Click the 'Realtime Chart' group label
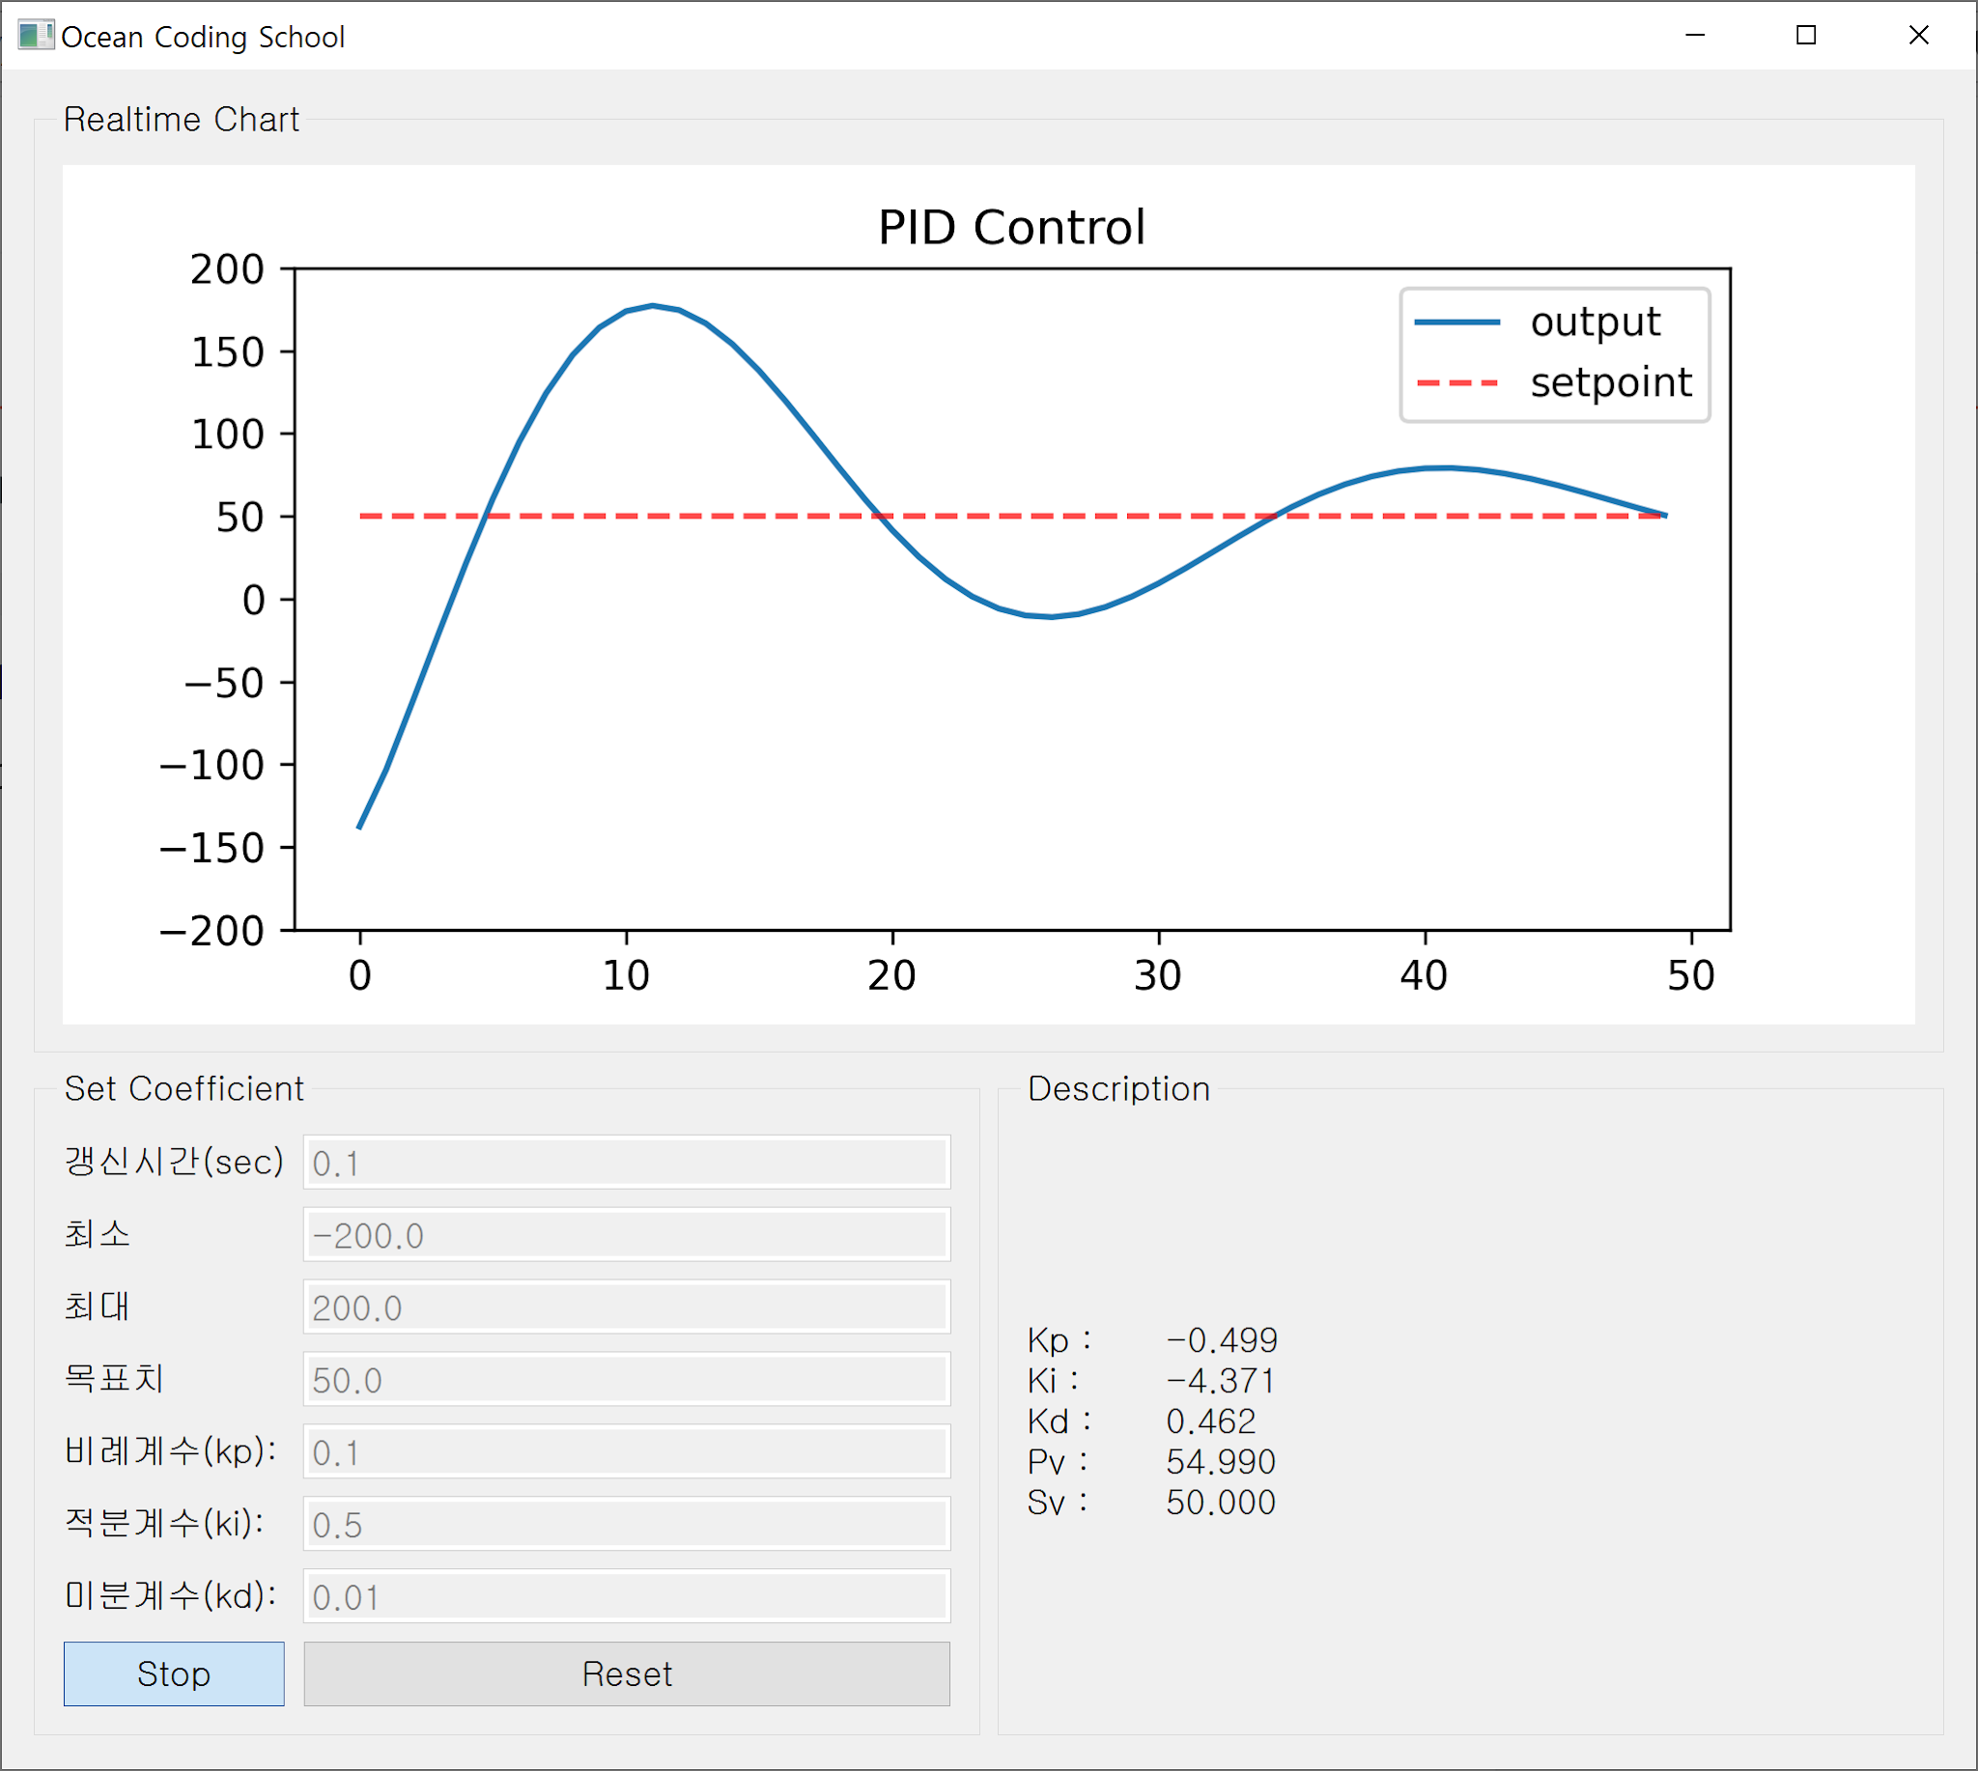This screenshot has width=1978, height=1771. click(x=181, y=120)
